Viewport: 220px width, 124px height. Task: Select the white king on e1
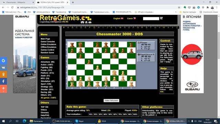pyautogui.click(x=106, y=84)
